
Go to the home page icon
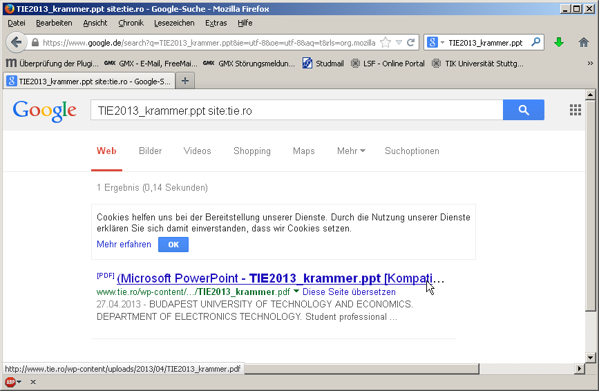click(x=583, y=42)
